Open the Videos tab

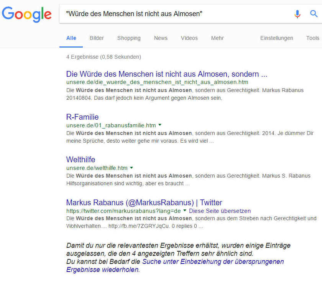tap(189, 38)
